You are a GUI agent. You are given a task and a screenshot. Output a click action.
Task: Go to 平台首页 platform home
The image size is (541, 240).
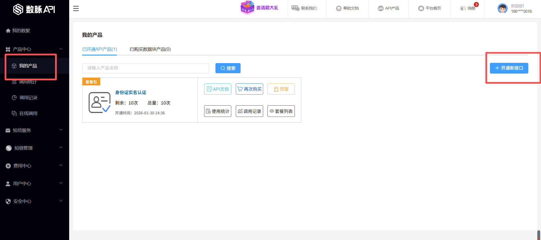[x=429, y=8]
